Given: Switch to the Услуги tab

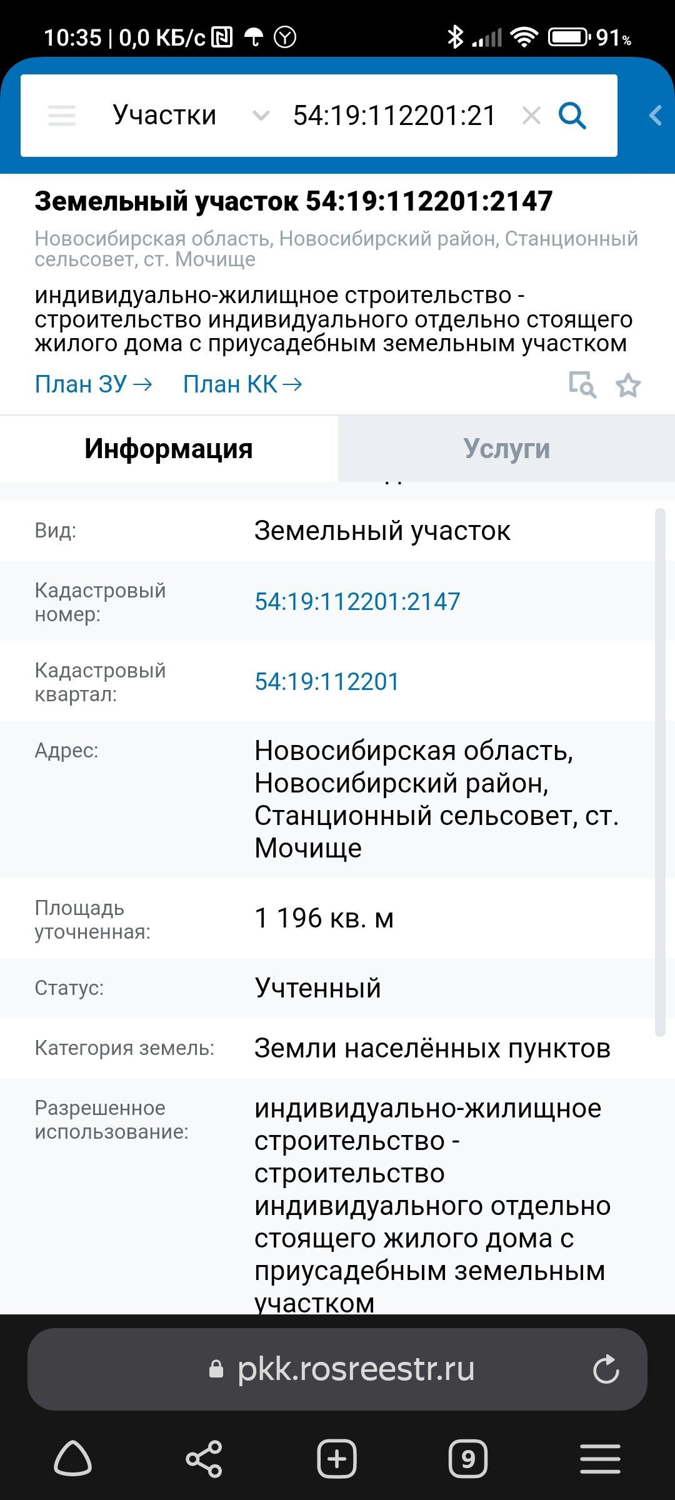Looking at the screenshot, I should tap(506, 449).
